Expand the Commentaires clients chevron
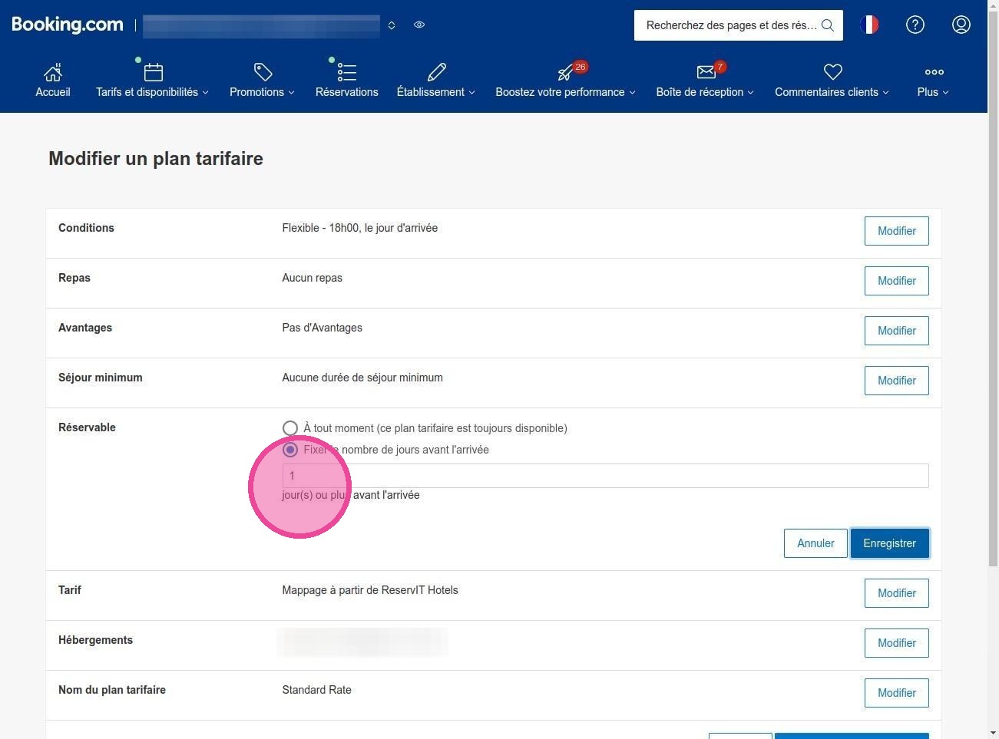 click(885, 92)
